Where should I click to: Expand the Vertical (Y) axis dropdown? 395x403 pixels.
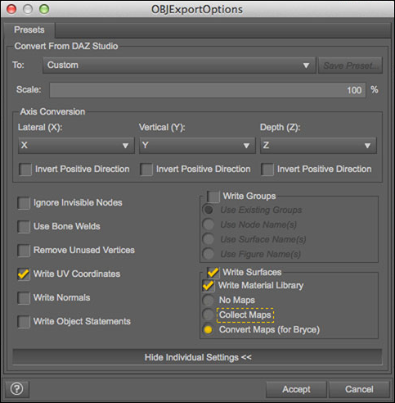[x=197, y=146]
